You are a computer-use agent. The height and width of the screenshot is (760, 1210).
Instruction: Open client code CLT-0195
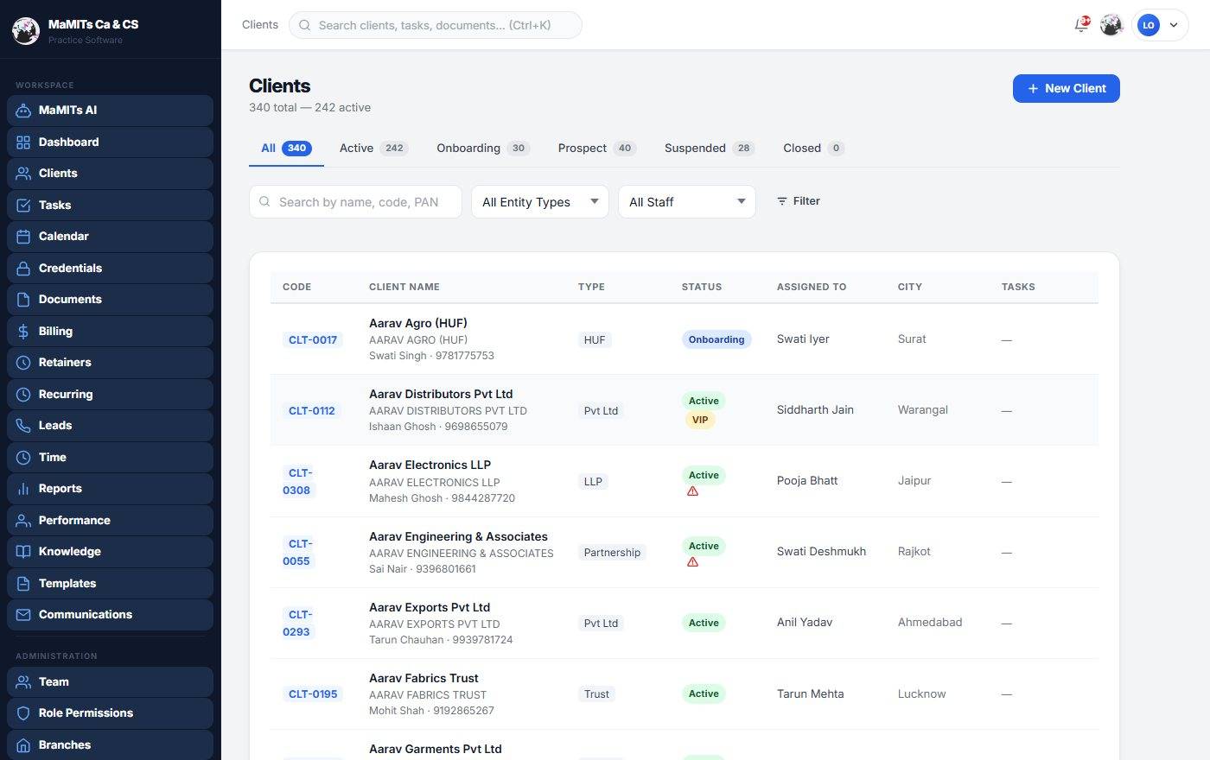[313, 694]
